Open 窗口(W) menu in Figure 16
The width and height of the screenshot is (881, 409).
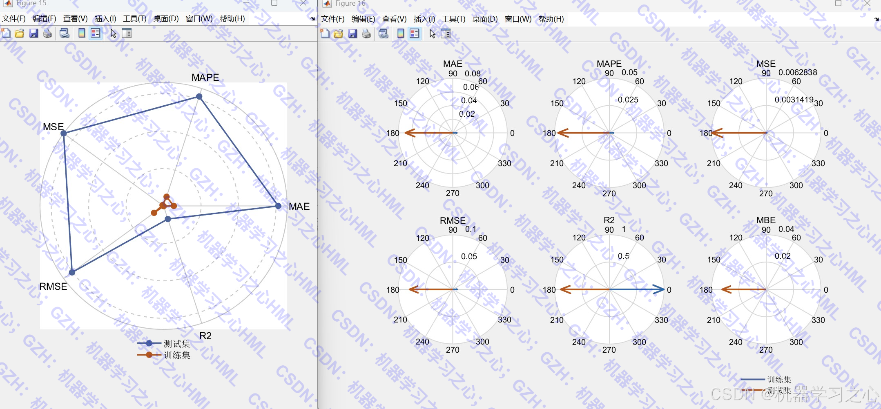coord(518,19)
